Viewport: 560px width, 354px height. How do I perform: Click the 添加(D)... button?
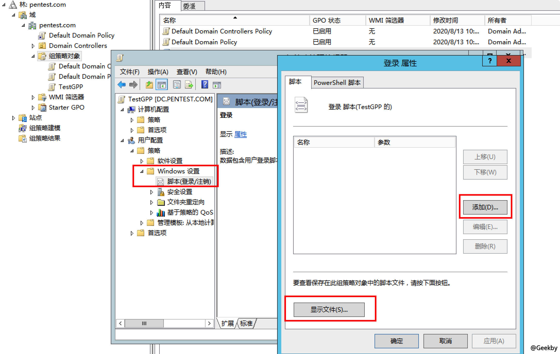tap(485, 207)
